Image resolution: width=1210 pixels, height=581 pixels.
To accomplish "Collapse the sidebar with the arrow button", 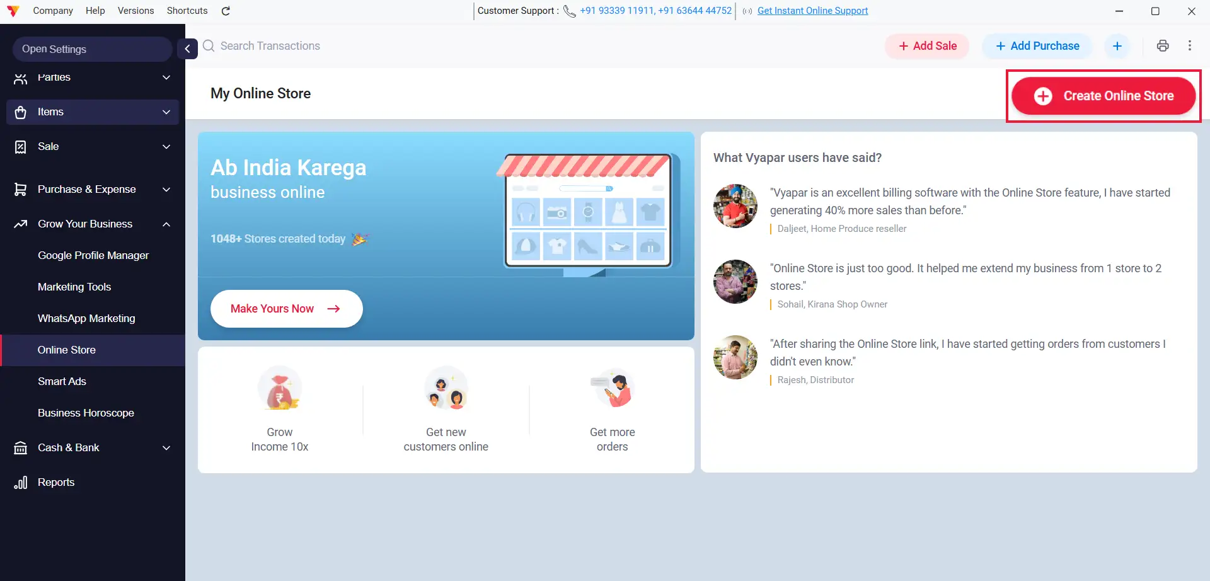I will click(x=187, y=49).
